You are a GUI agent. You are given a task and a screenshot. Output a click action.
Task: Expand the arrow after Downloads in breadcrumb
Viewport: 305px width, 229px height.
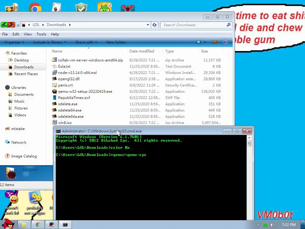[70, 25]
